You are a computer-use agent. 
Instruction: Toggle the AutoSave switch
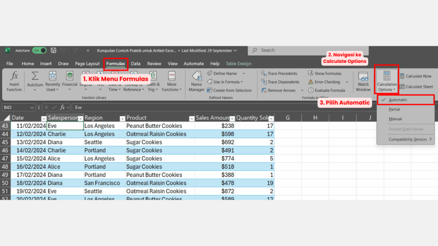39,50
